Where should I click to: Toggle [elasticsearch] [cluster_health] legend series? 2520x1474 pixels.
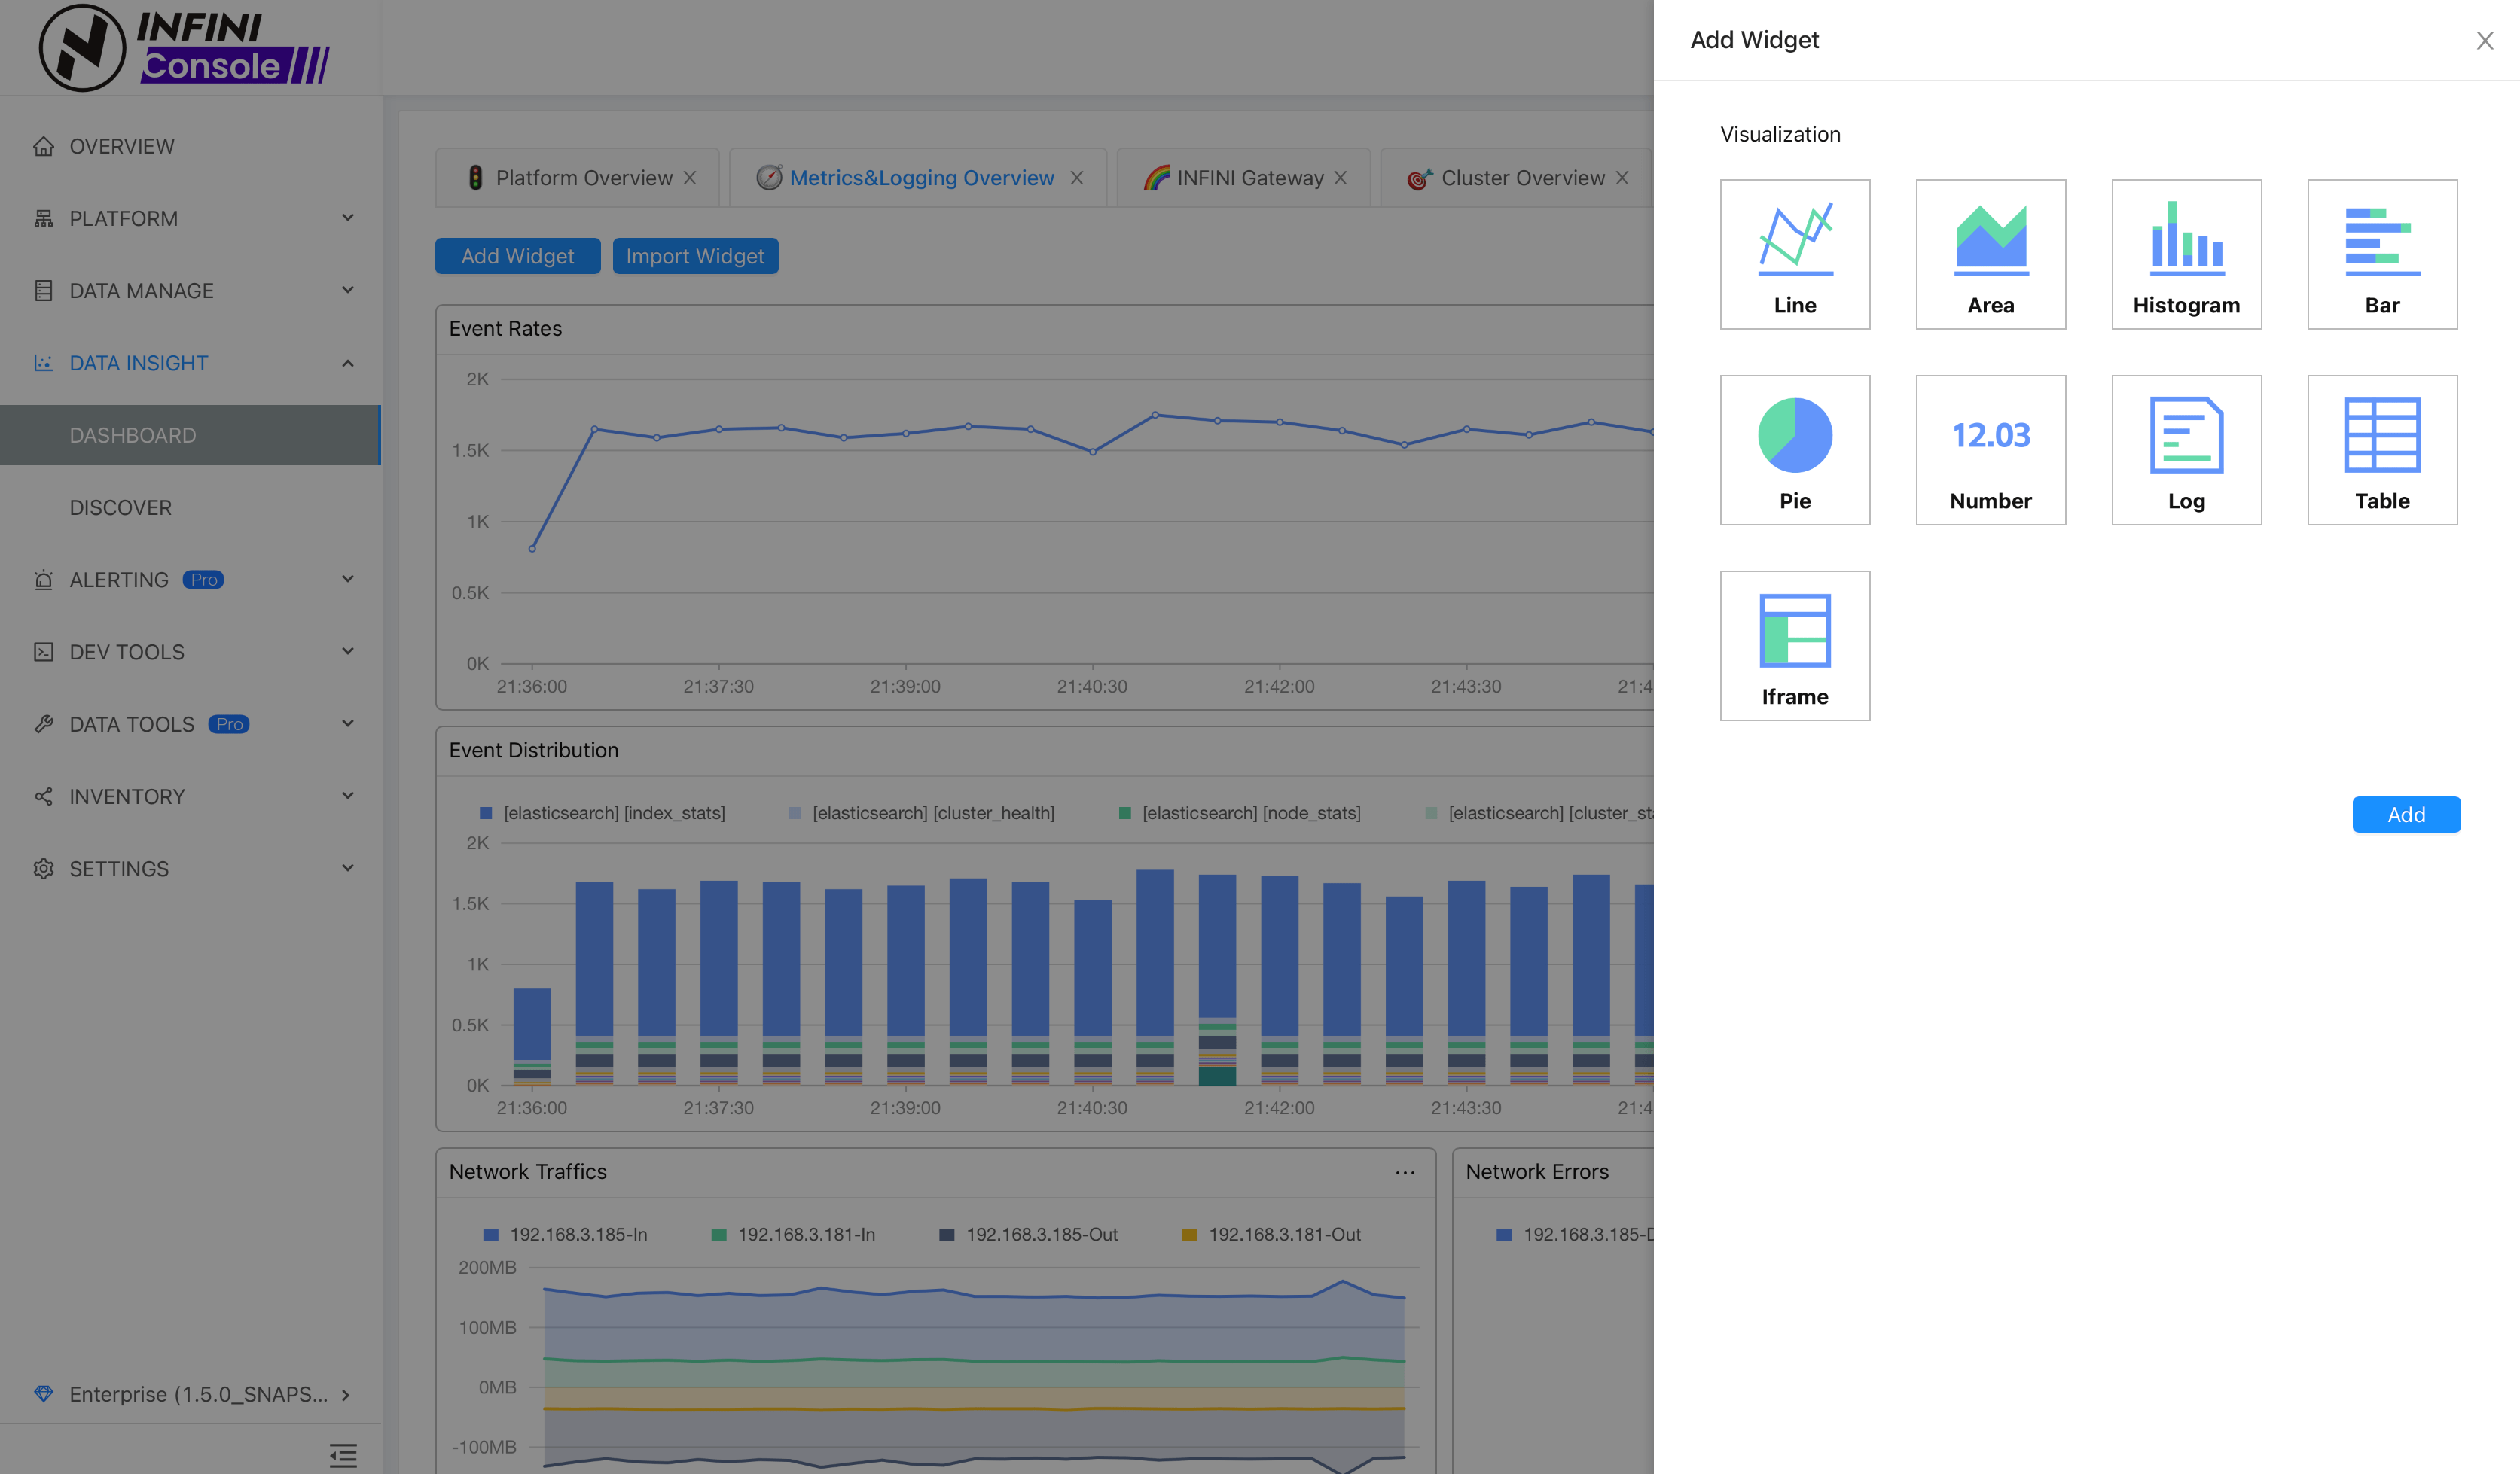pyautogui.click(x=921, y=814)
